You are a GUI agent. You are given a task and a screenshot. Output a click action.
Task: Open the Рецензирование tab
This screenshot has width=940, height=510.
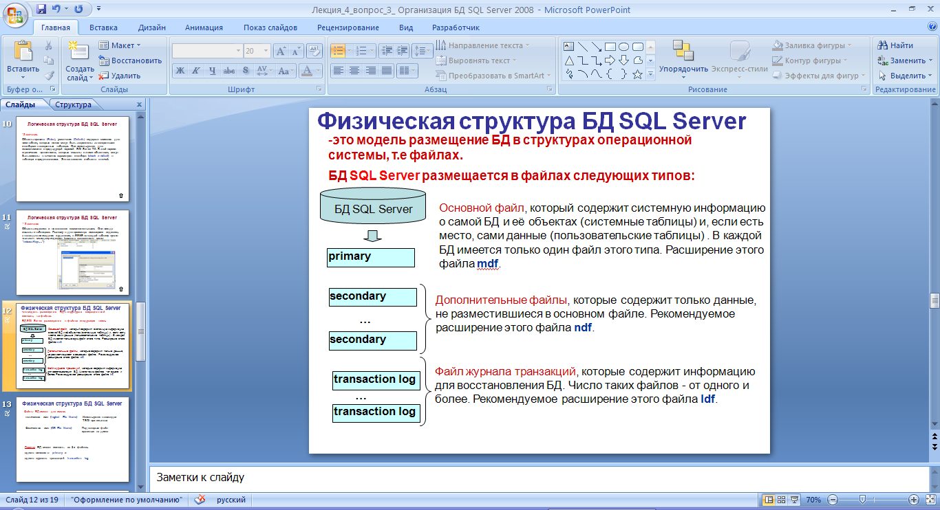[x=348, y=27]
